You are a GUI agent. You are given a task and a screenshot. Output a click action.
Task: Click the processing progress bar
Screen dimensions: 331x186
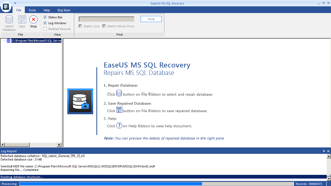(156, 184)
